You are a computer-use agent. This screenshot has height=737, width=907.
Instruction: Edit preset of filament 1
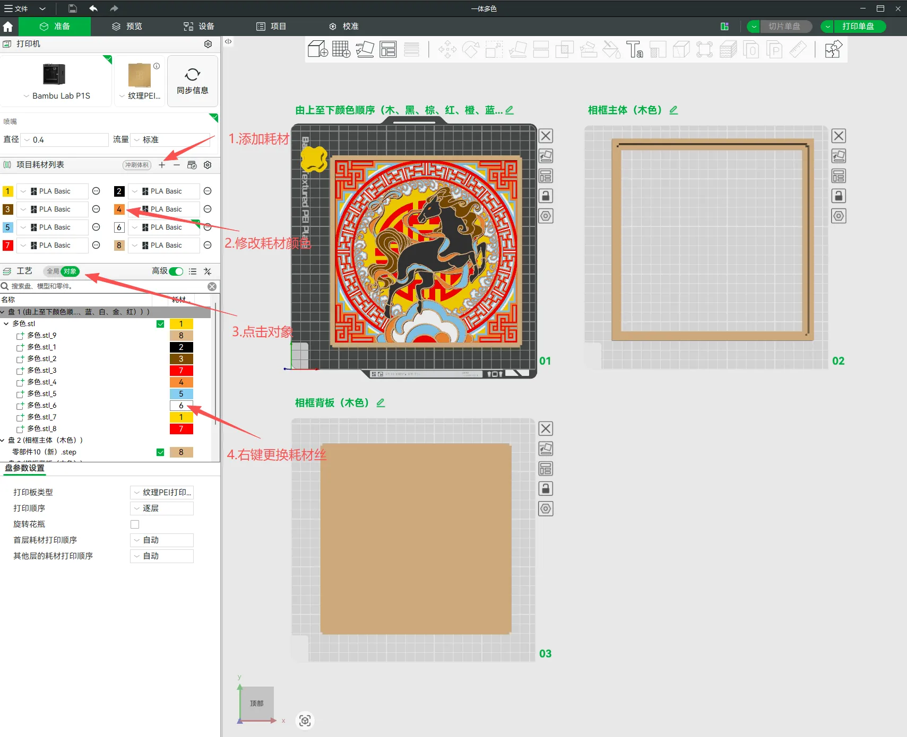[x=96, y=191]
